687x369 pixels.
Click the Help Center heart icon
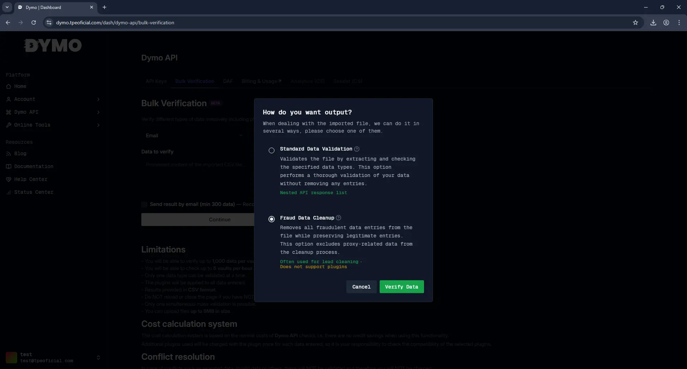click(x=9, y=179)
